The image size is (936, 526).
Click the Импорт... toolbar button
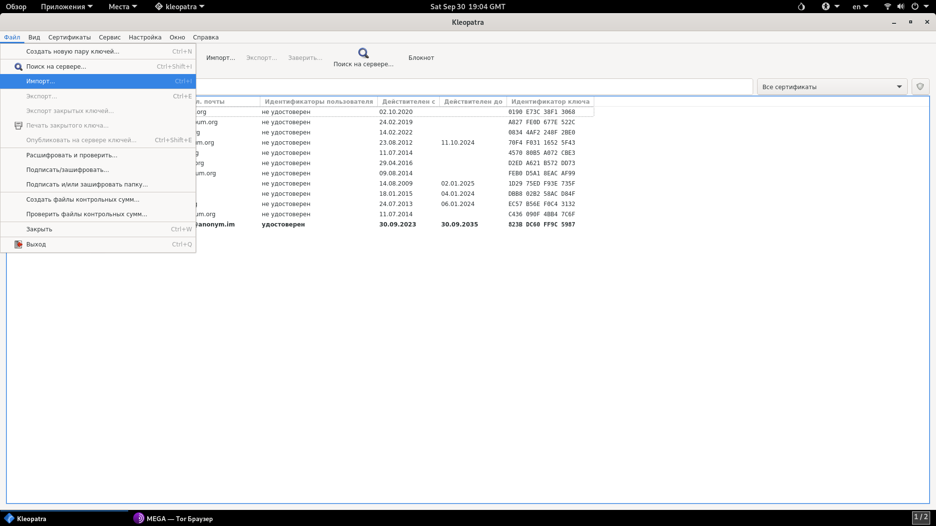click(x=220, y=58)
